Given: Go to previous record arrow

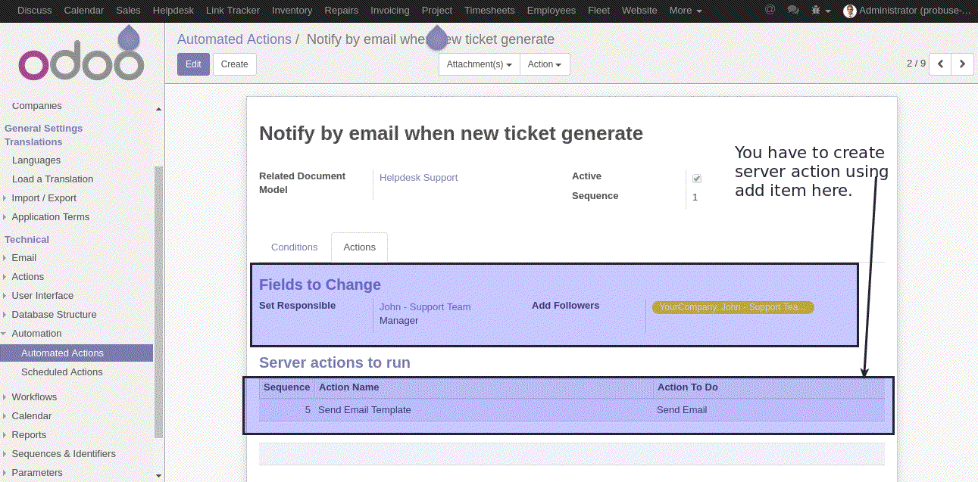Looking at the screenshot, I should pos(940,64).
